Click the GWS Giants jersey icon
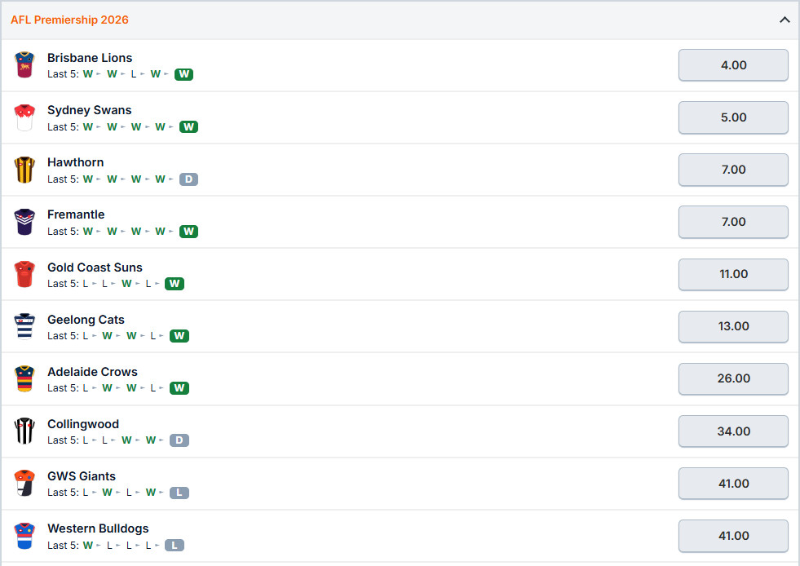Viewport: 800px width, 566px height. [24, 484]
